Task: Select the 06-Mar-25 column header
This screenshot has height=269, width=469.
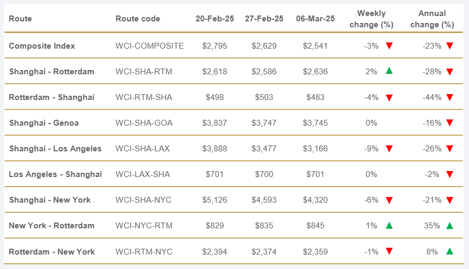Action: click(315, 19)
